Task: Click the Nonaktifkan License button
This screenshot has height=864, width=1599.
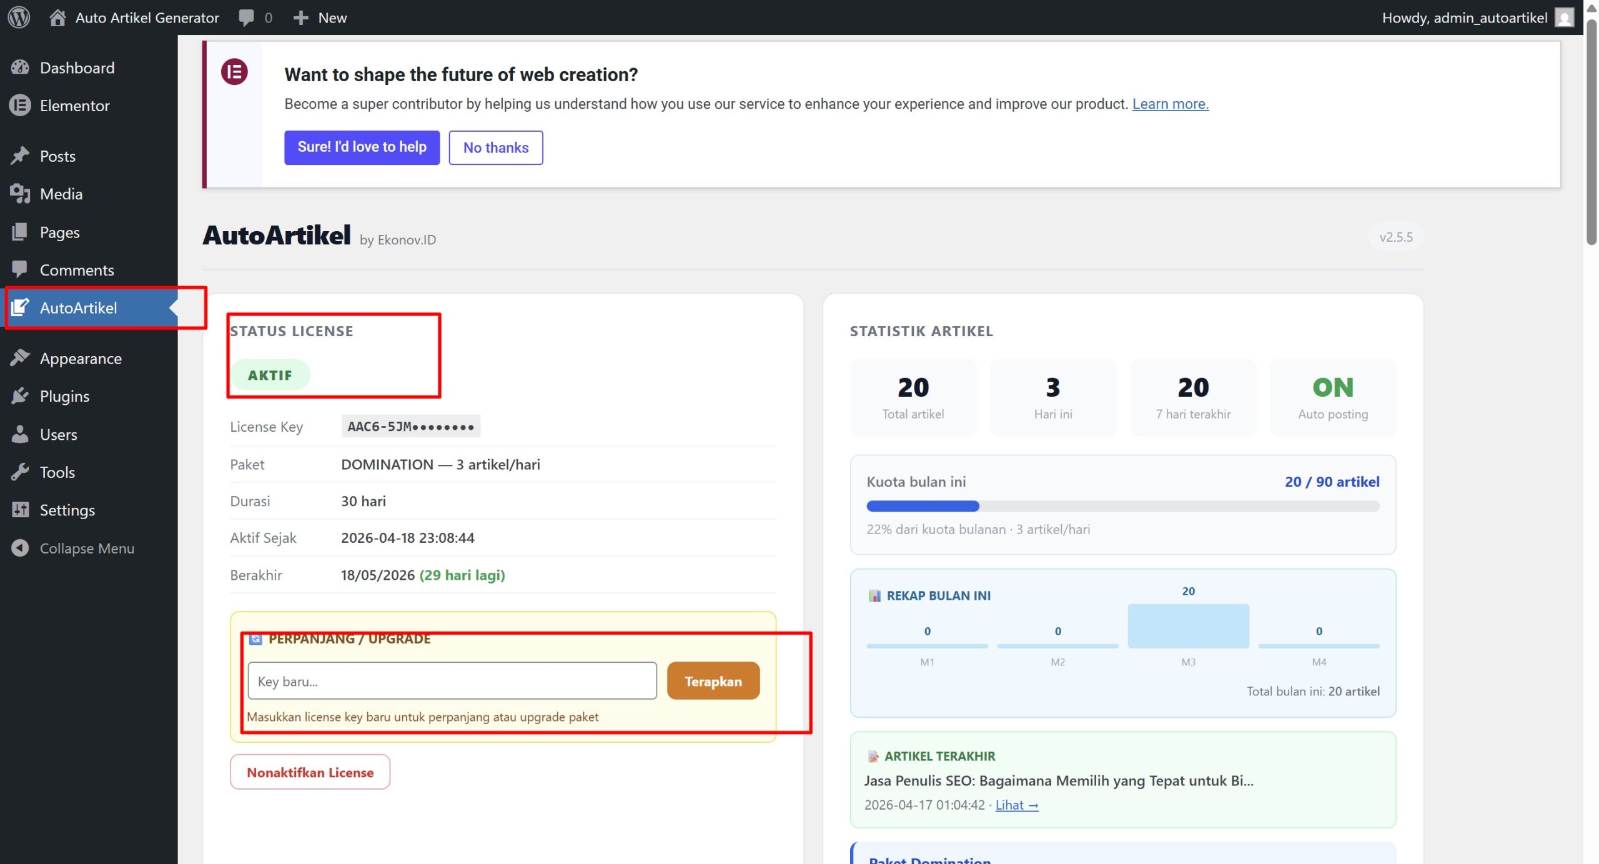Action: pos(310,772)
